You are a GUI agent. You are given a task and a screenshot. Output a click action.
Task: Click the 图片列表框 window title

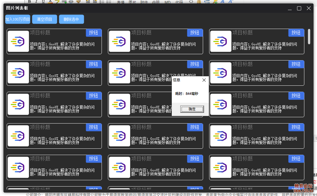pos(17,8)
